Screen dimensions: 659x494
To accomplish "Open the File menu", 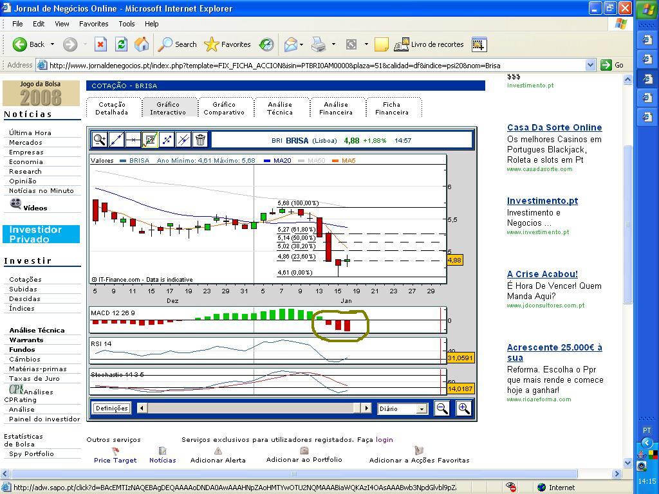I will coord(17,24).
